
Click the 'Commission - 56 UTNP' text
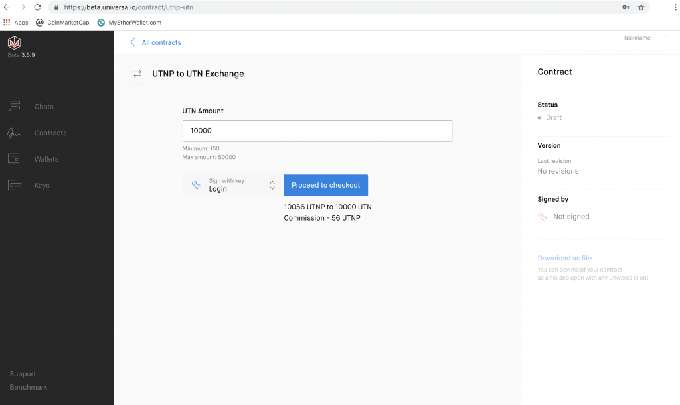[x=322, y=218]
